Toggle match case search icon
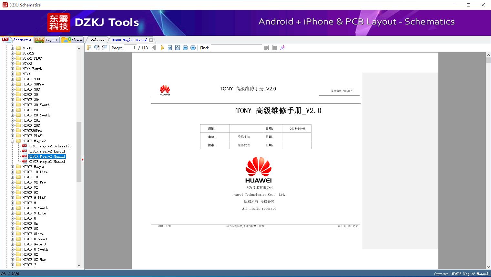This screenshot has width=491, height=277. (282, 48)
